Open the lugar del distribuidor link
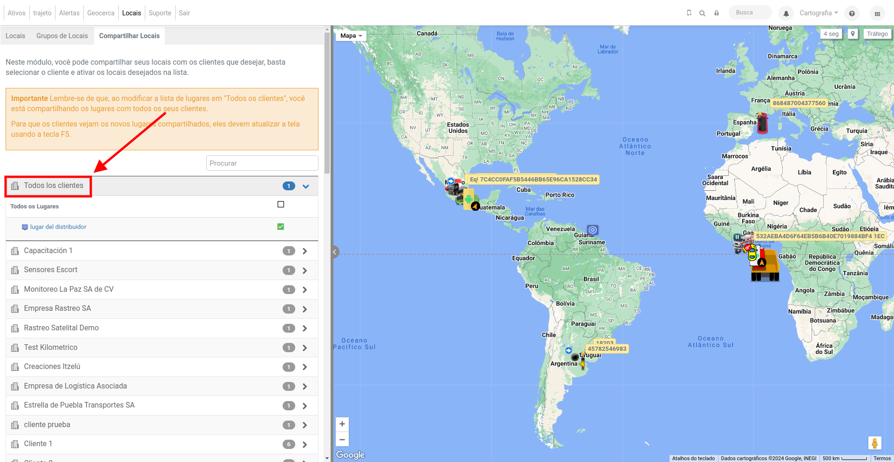The width and height of the screenshot is (894, 462). [58, 227]
